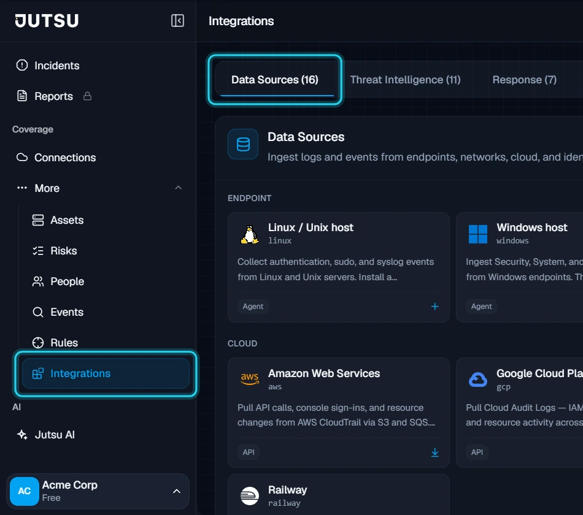Click the "gcp" identifier text
This screenshot has height=515, width=583.
pos(503,387)
